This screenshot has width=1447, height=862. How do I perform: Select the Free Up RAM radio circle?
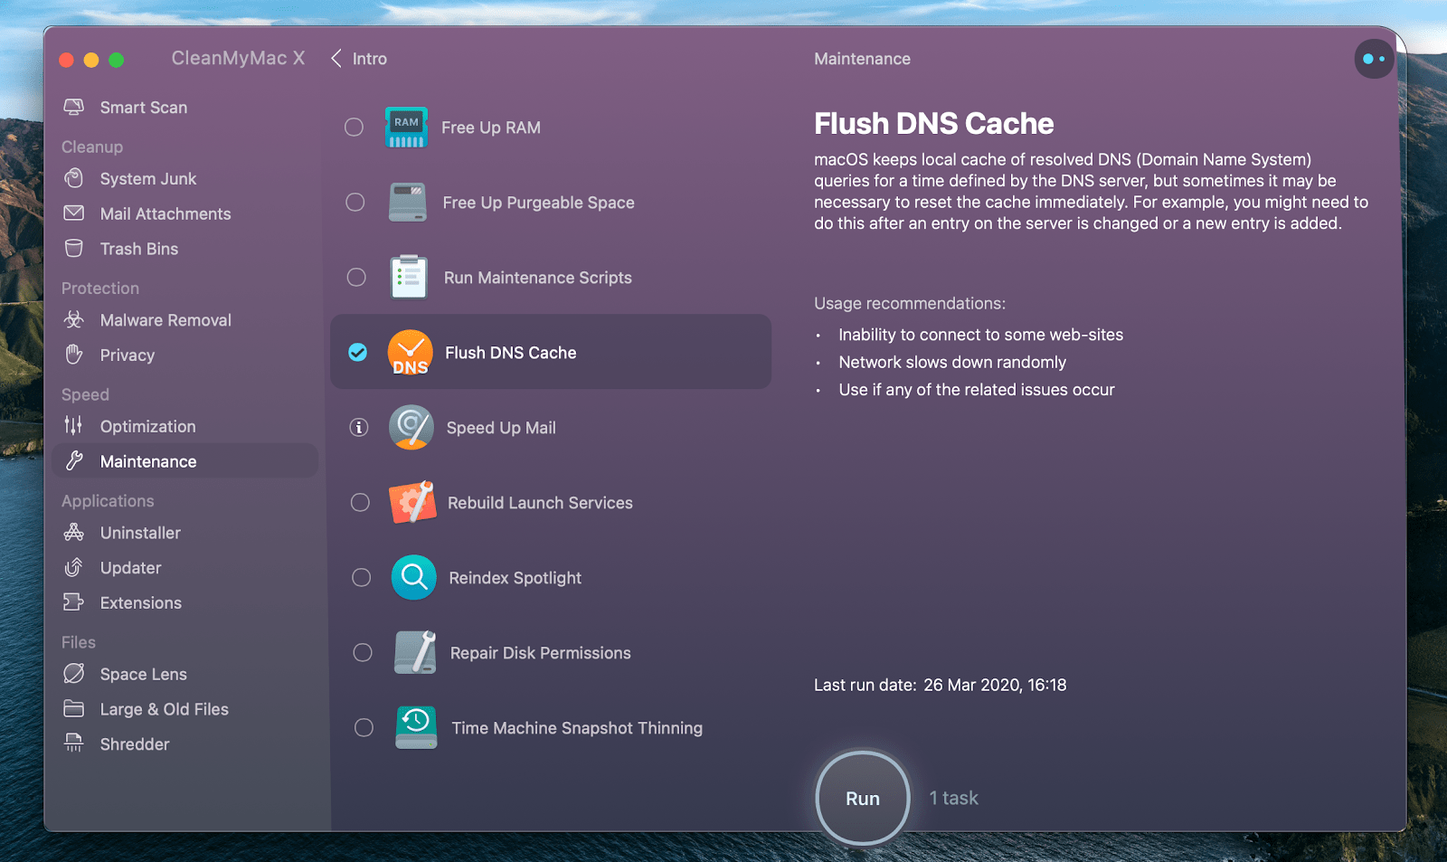(355, 128)
